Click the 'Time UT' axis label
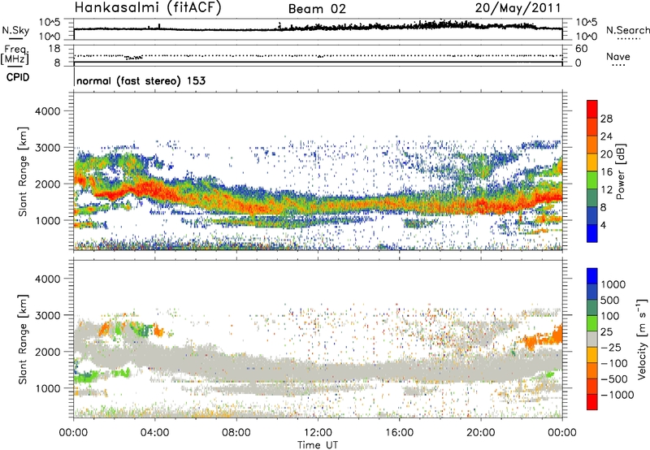 coord(318,445)
